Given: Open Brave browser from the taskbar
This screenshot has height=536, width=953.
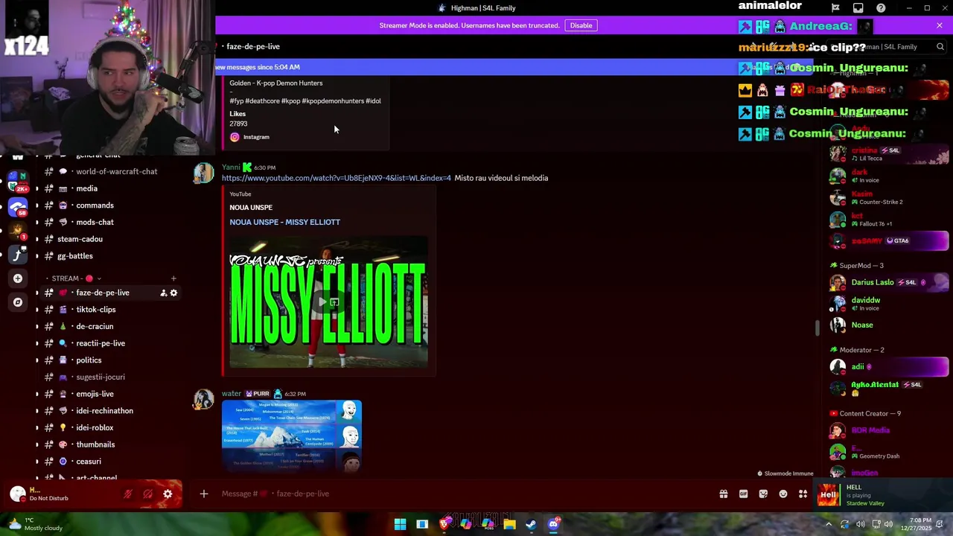Looking at the screenshot, I should [444, 524].
